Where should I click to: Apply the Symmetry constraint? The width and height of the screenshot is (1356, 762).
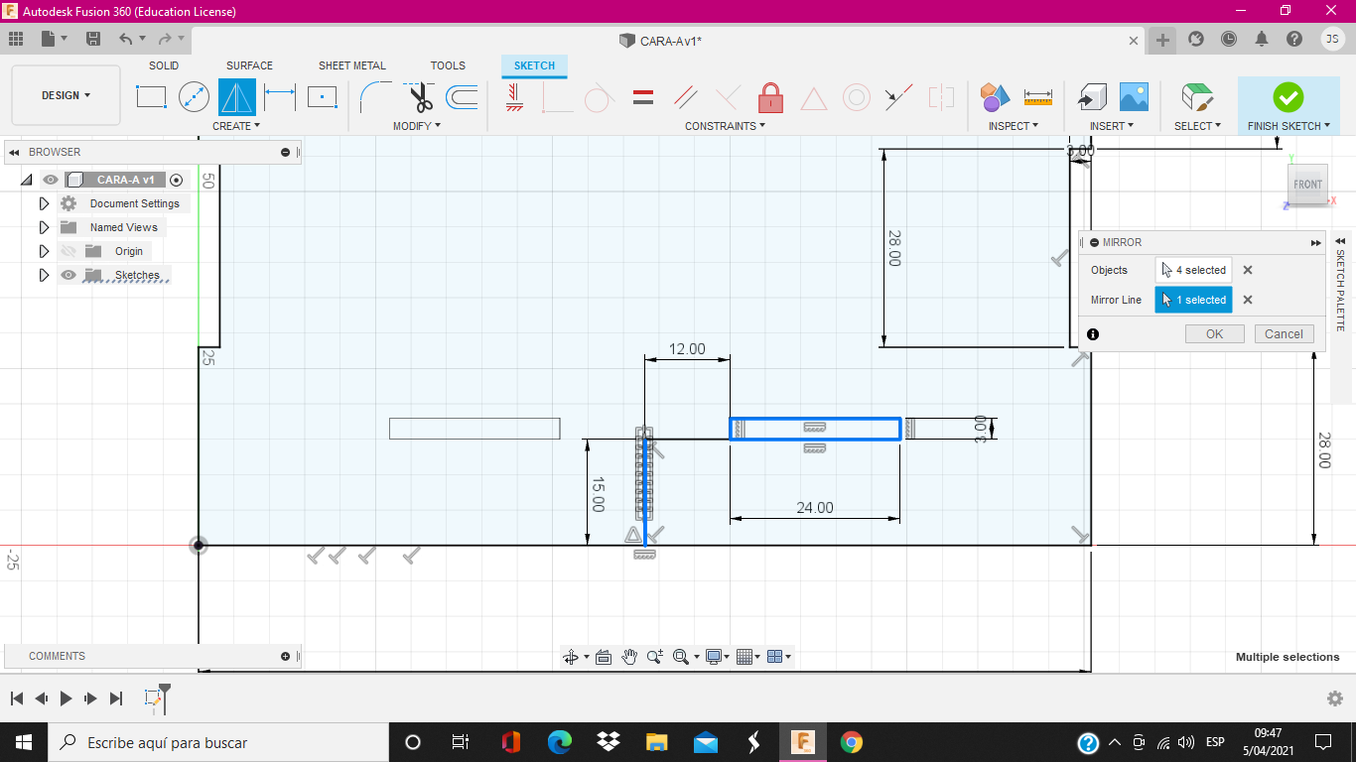pyautogui.click(x=941, y=97)
